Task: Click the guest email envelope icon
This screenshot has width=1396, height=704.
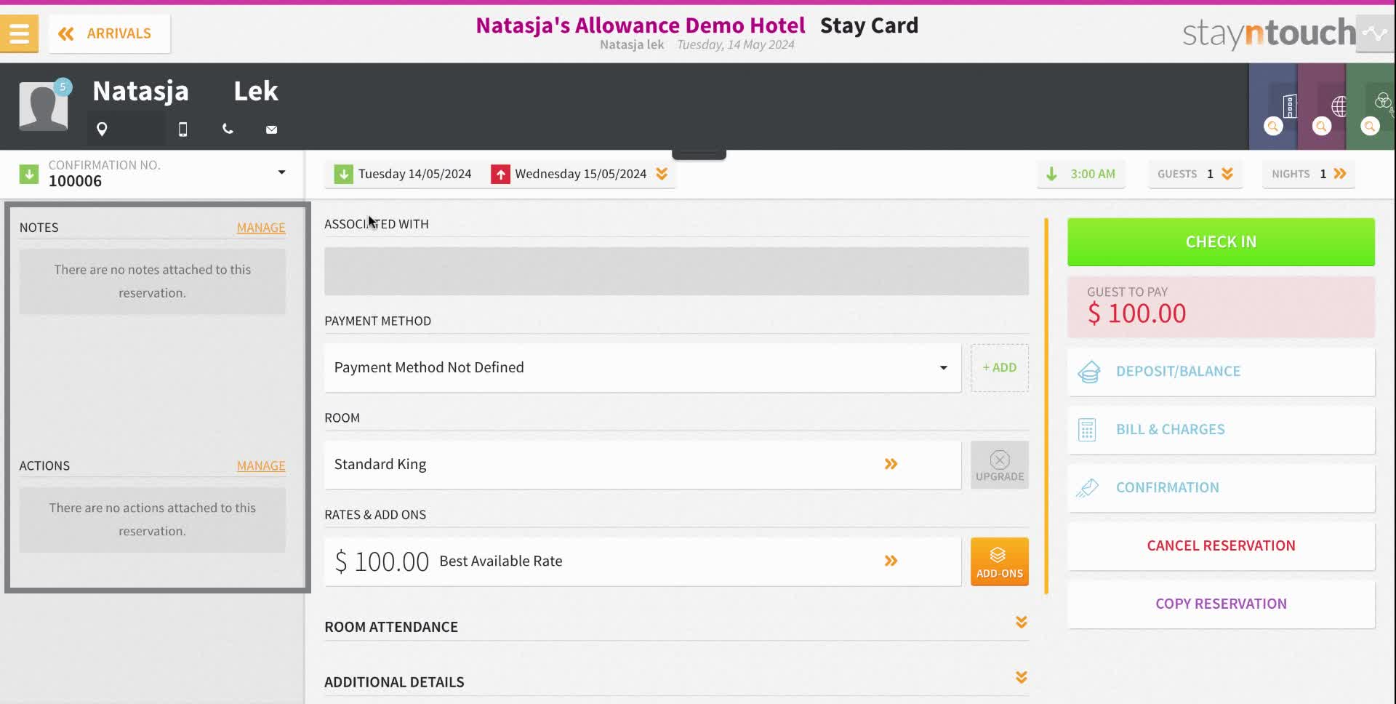Action: 271,129
